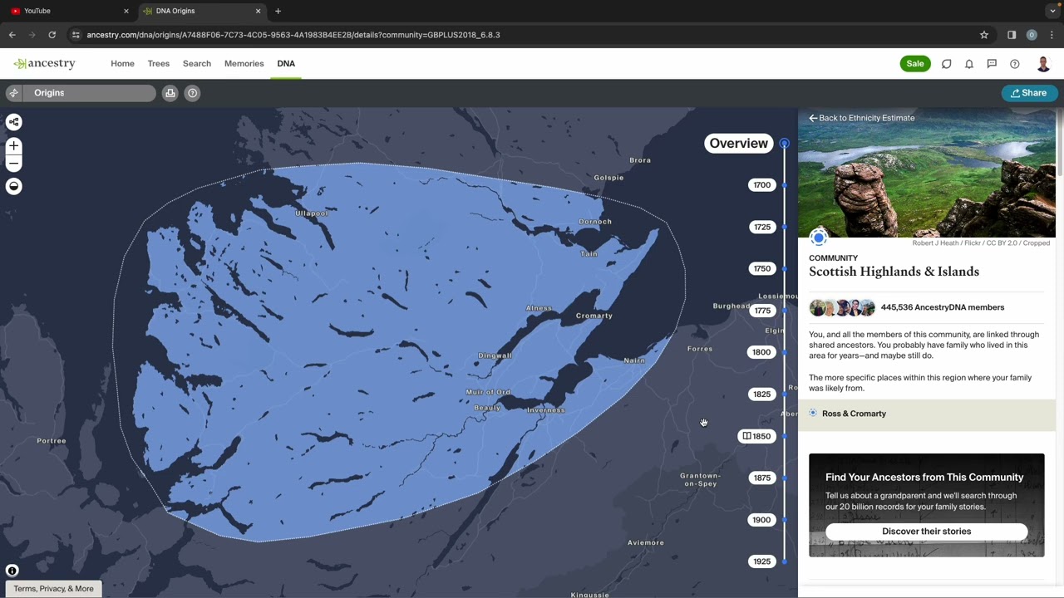Click the community member avatars
Screen dimensions: 1064x598
pyautogui.click(x=842, y=307)
